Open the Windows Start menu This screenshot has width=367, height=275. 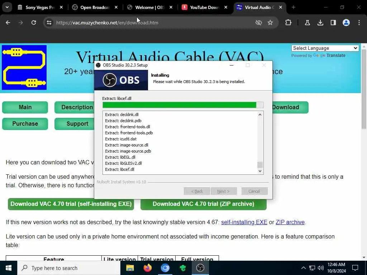click(x=9, y=268)
